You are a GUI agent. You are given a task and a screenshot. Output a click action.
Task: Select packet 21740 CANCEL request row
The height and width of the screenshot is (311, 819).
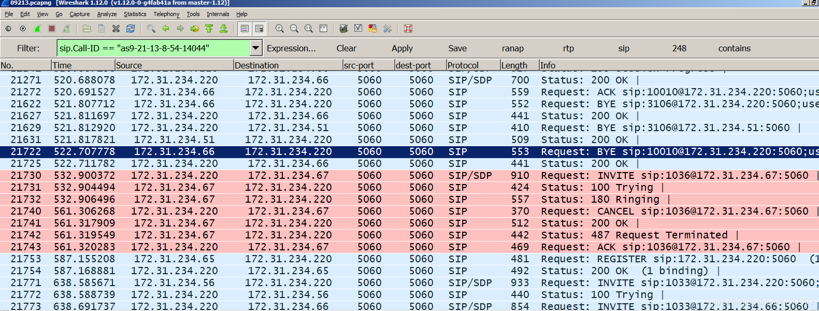(x=409, y=211)
